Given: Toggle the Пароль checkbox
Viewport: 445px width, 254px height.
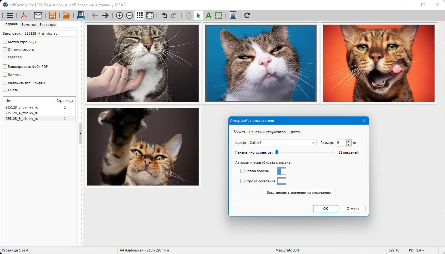Looking at the screenshot, I should tap(5, 75).
